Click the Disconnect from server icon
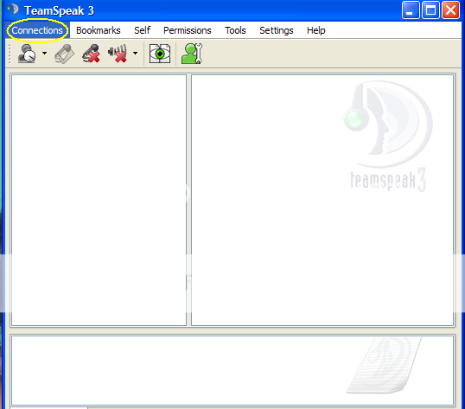Viewport: 465px width, 409px height. pos(64,54)
